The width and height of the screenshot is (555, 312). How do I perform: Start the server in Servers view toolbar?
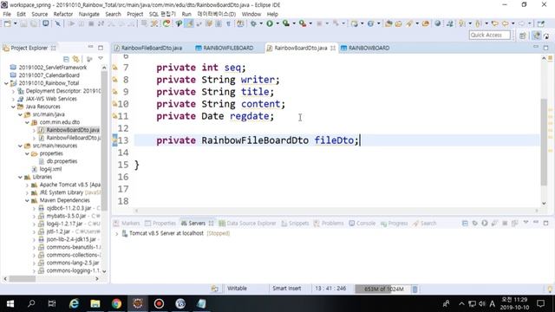point(485,224)
